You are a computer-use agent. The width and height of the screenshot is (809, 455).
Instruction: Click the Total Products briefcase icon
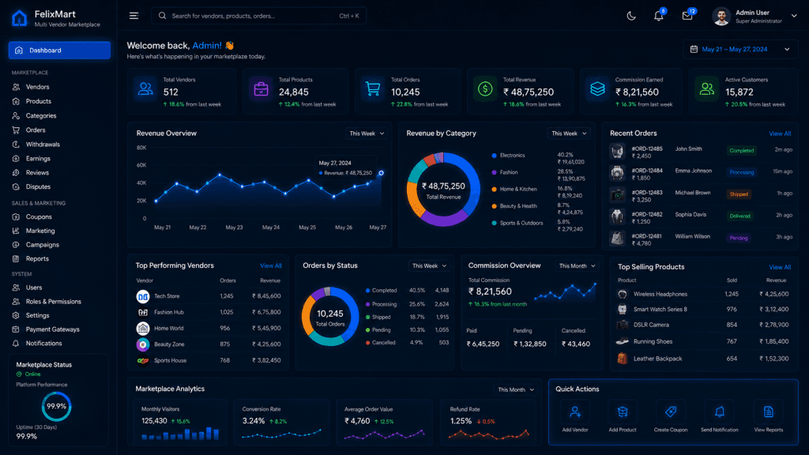click(261, 89)
